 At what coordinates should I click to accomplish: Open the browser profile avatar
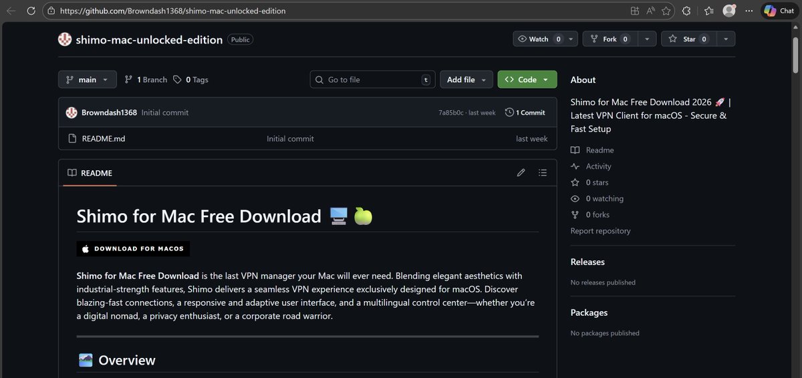click(729, 11)
